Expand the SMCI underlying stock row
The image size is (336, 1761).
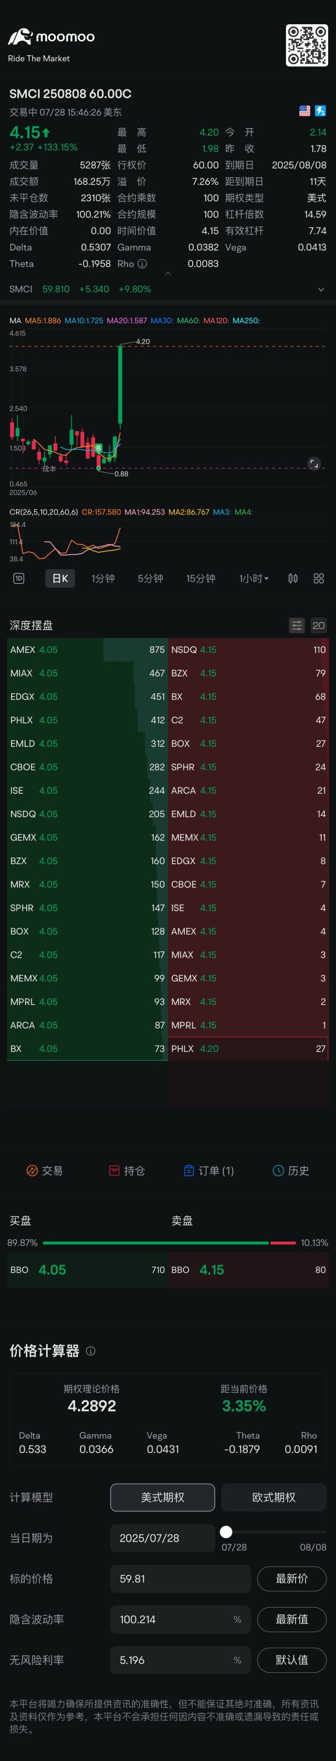point(167,289)
